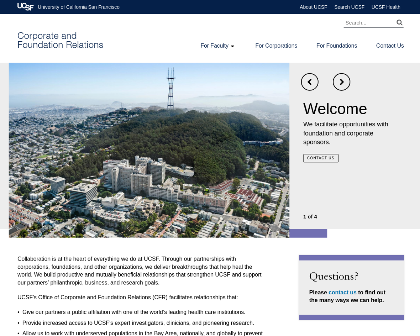Open the Search UCSF link
The image size is (420, 336).
pyautogui.click(x=349, y=7)
